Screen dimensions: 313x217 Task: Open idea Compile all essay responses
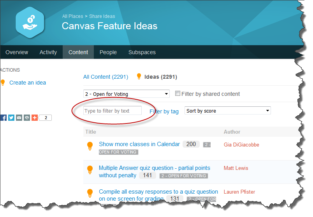click(x=158, y=195)
